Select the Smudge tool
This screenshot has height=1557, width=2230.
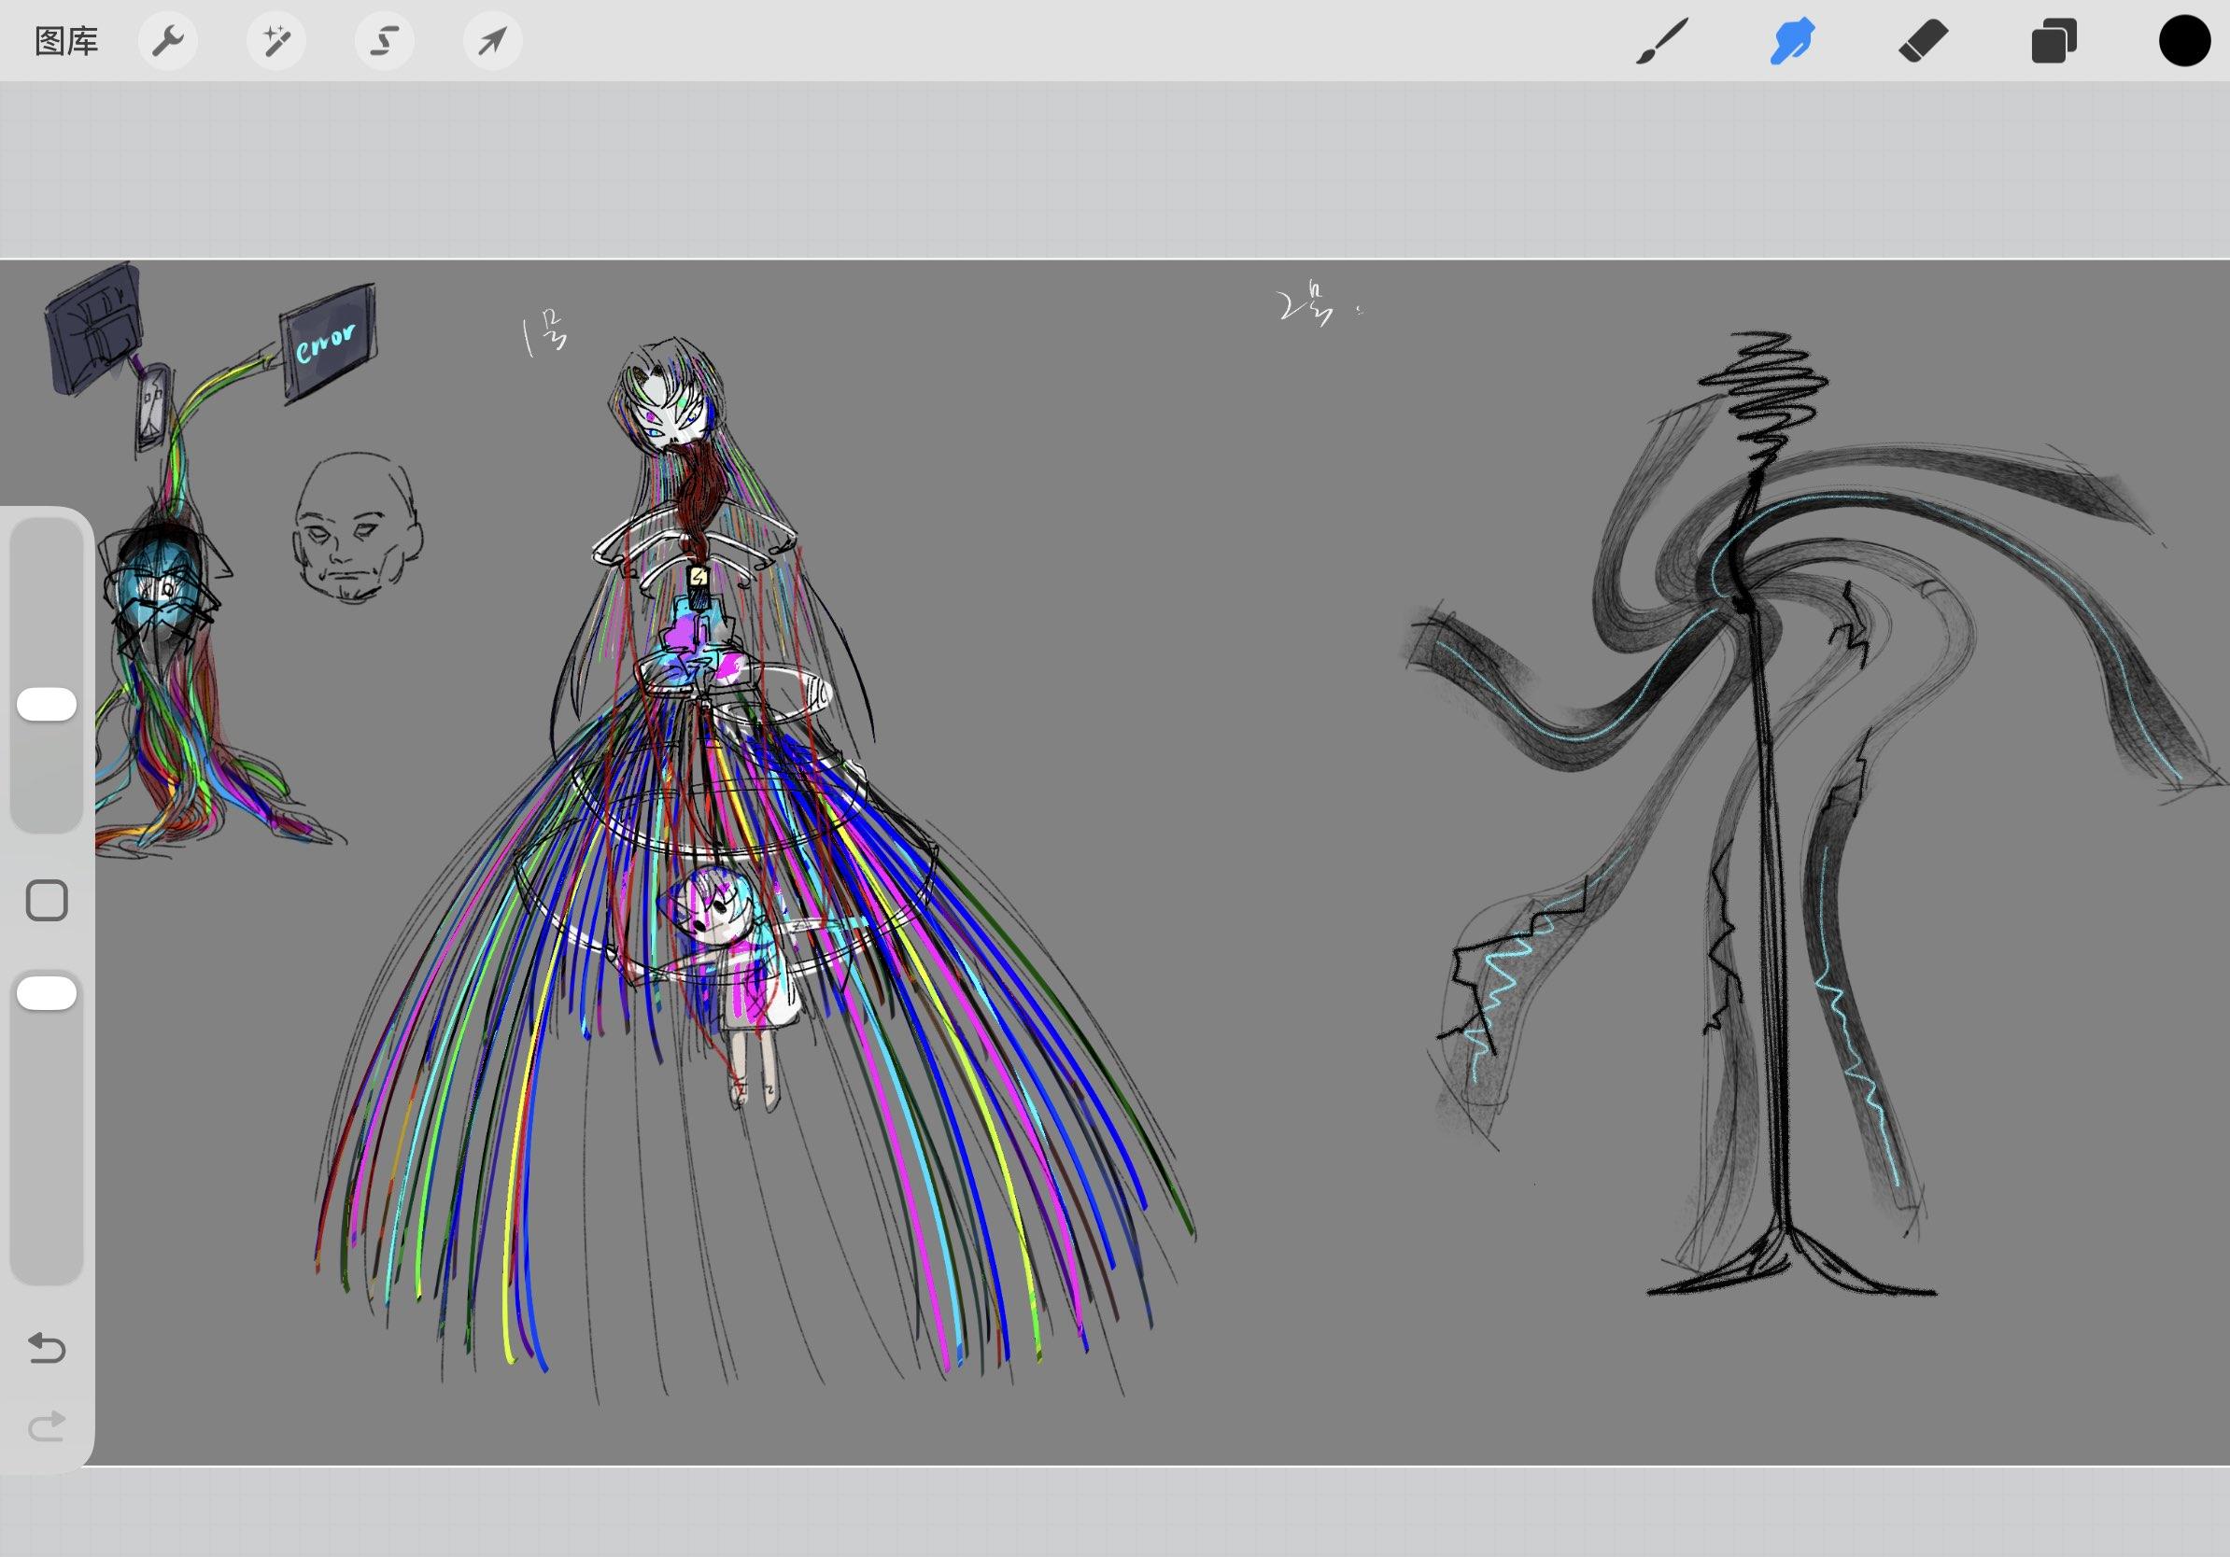pos(1792,43)
